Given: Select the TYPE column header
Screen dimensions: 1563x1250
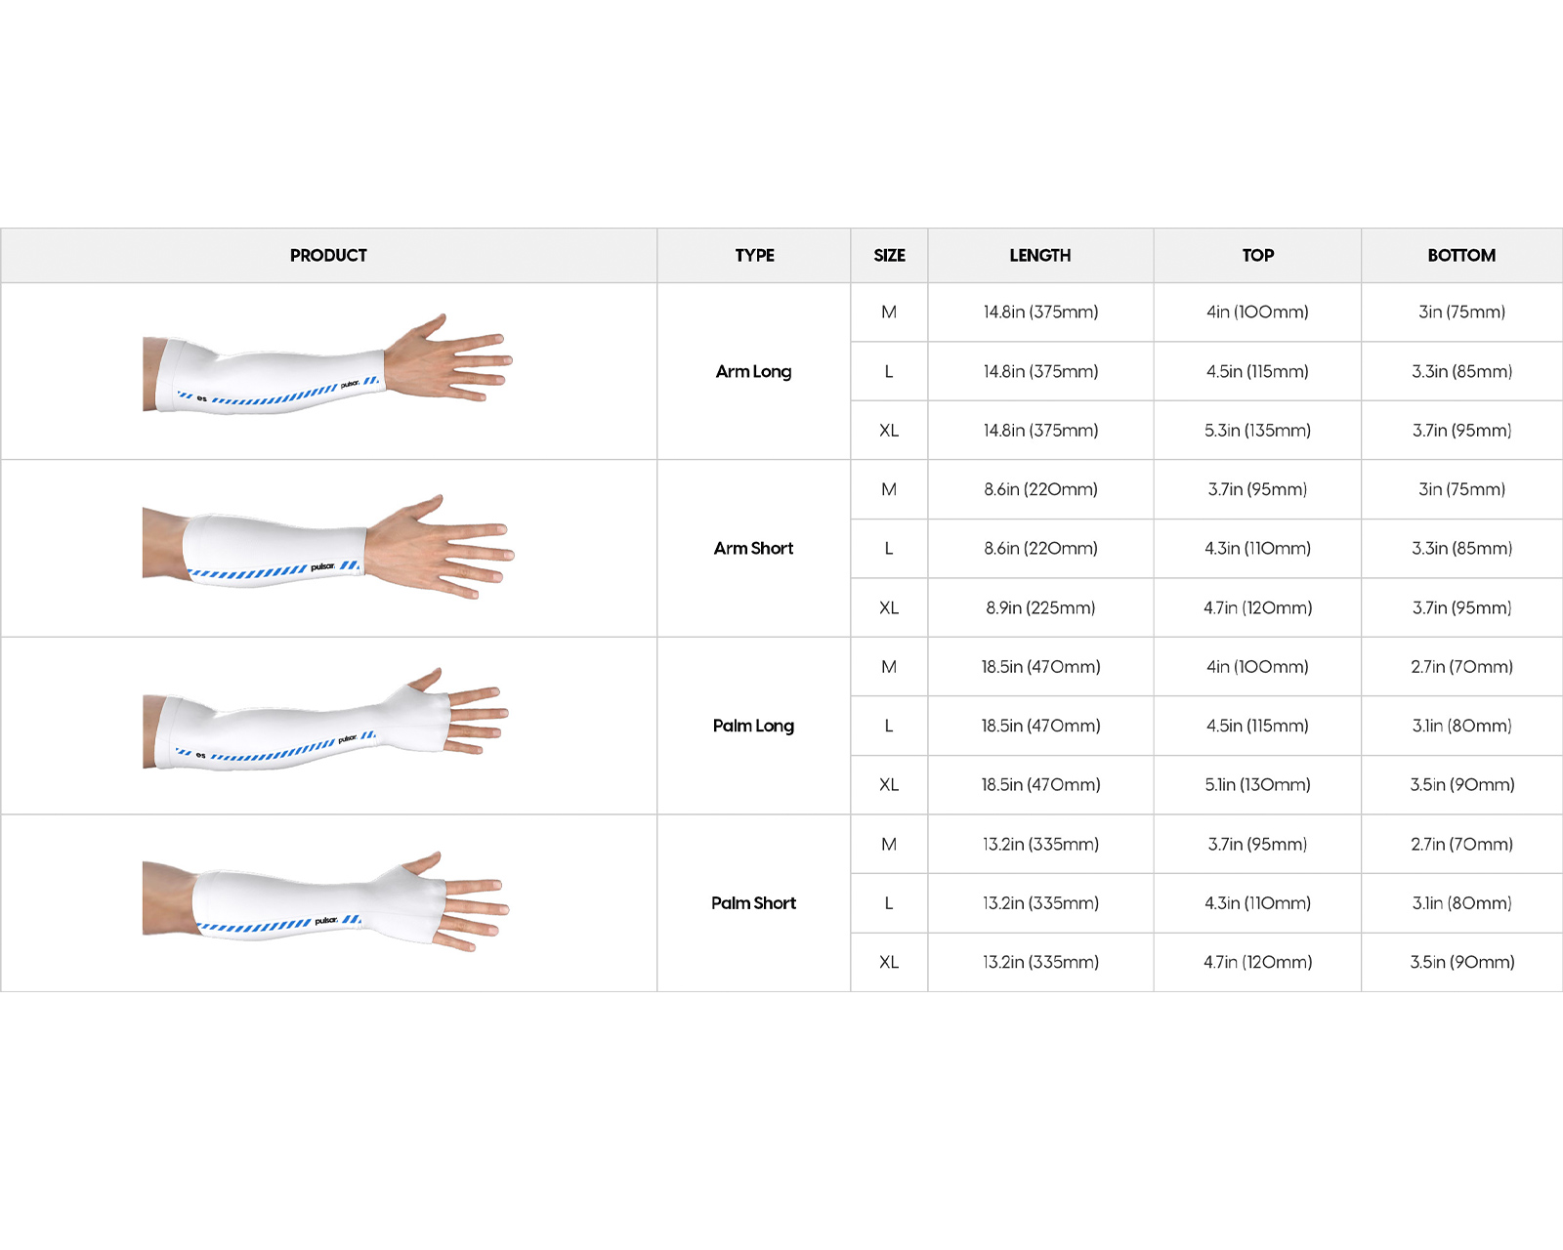Looking at the screenshot, I should (x=754, y=256).
